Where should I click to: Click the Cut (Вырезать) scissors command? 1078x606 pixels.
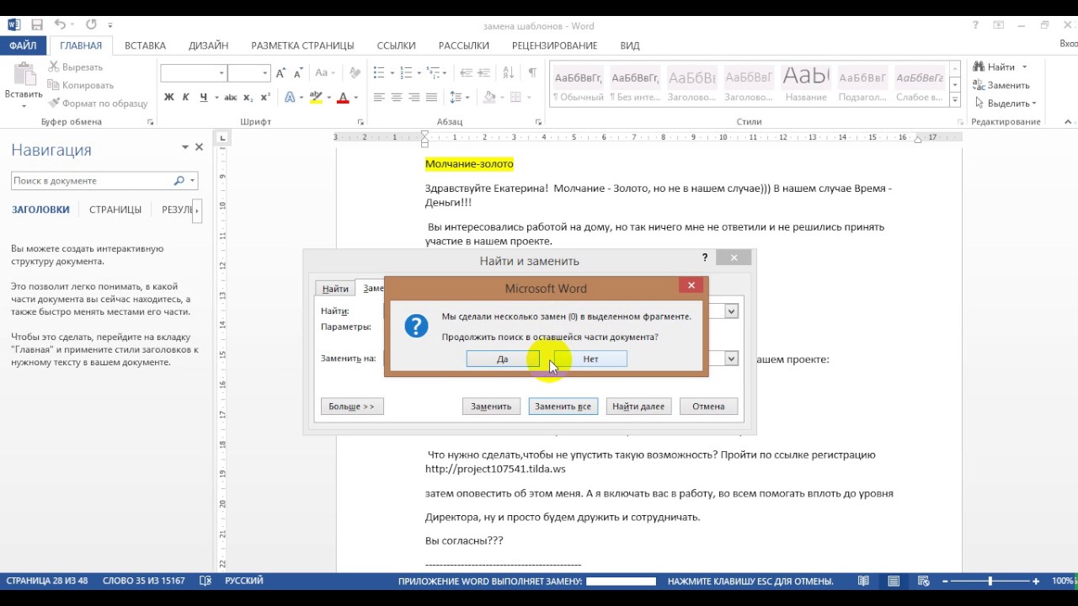tap(75, 66)
